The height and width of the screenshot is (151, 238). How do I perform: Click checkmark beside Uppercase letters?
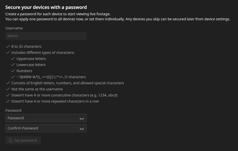13,59
